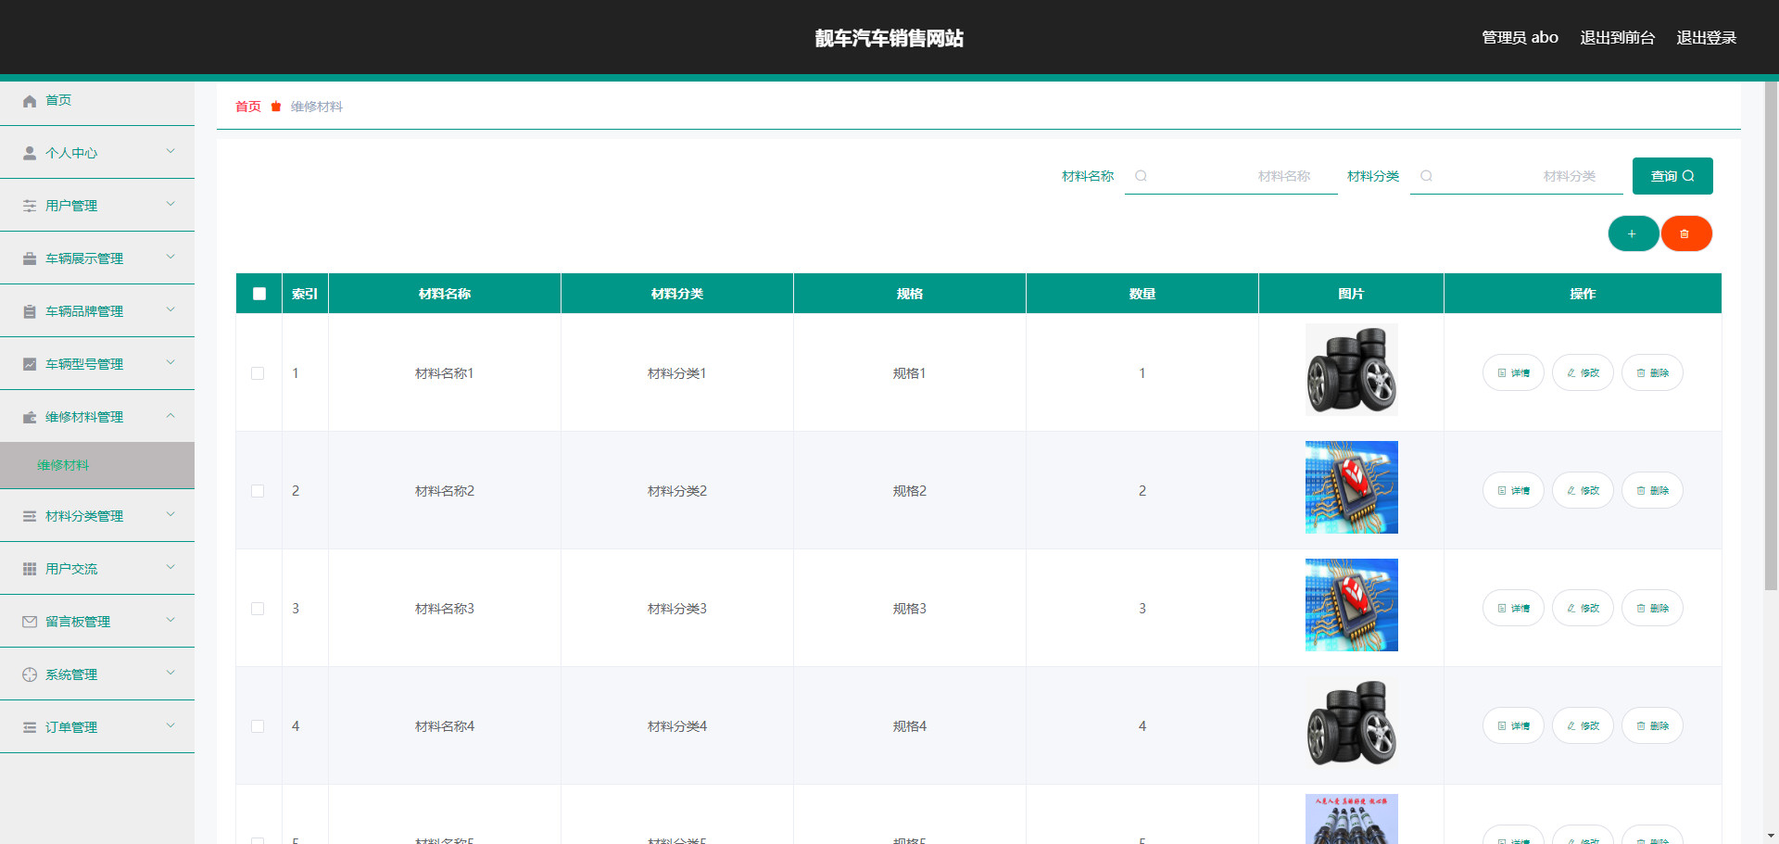Click the 图片 column header

click(x=1351, y=294)
